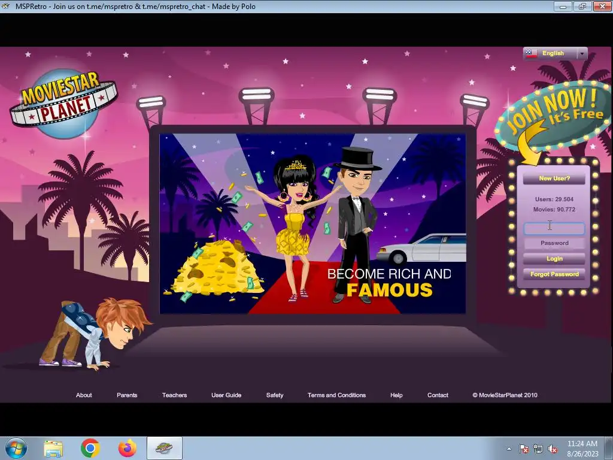613x460 pixels.
Task: Open the Safety link
Action: click(274, 395)
